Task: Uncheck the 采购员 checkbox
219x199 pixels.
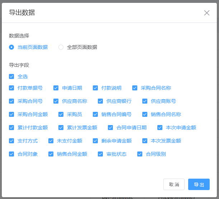Action: [61, 114]
